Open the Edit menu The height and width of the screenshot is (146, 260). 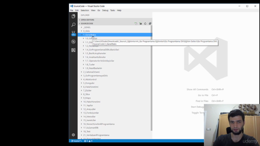[77, 10]
